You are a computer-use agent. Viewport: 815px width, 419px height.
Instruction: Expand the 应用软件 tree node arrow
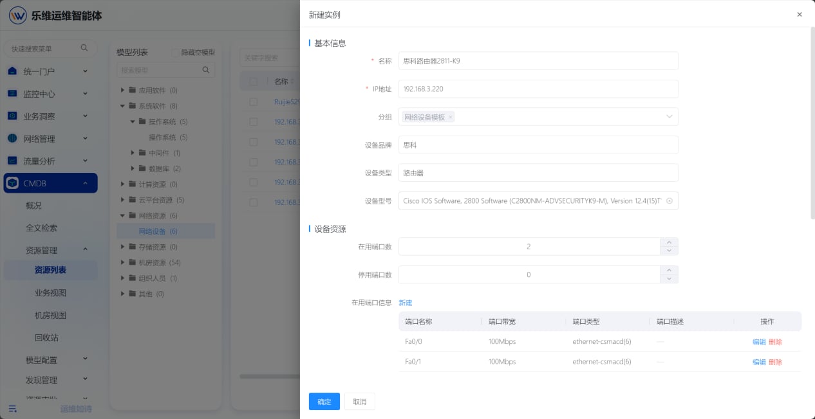pyautogui.click(x=123, y=91)
